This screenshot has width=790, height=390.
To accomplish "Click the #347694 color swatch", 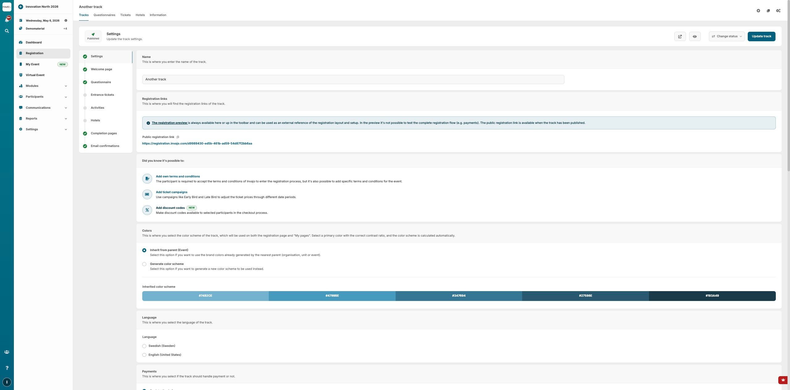I will [x=459, y=296].
